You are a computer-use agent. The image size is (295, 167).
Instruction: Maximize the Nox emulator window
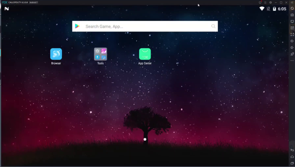[x=281, y=2]
